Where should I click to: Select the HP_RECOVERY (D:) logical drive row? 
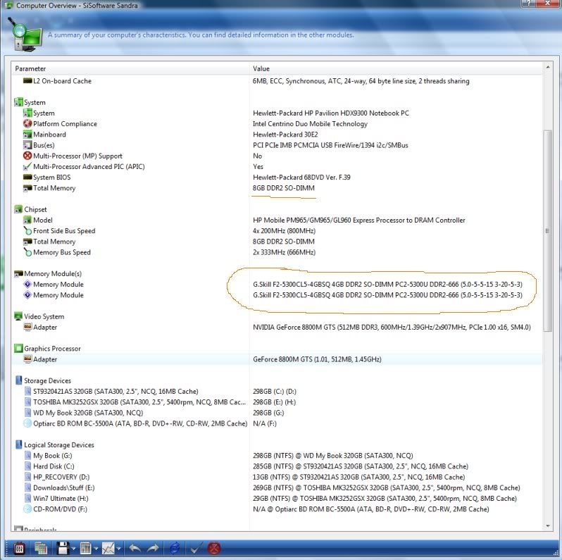tap(277, 477)
